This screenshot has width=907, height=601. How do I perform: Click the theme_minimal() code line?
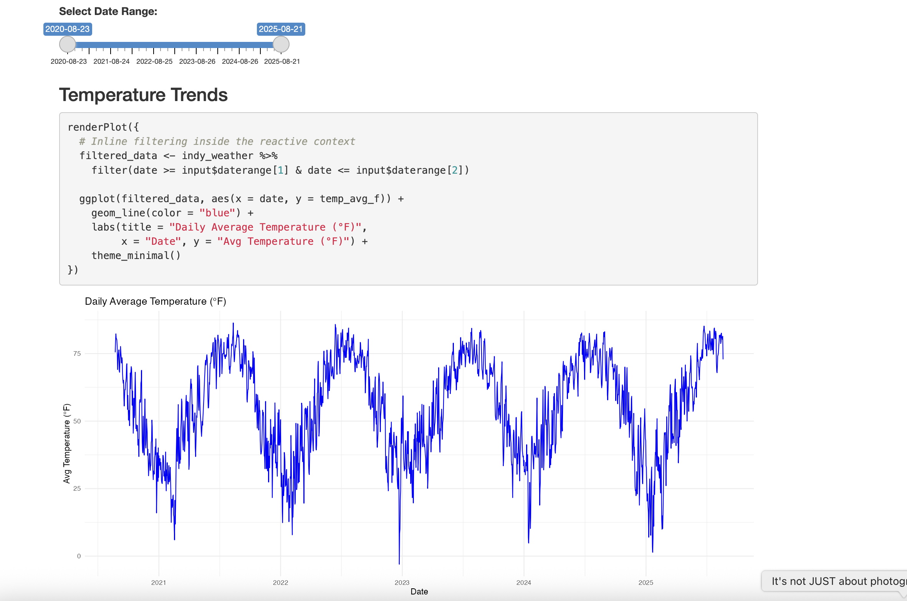tap(136, 256)
